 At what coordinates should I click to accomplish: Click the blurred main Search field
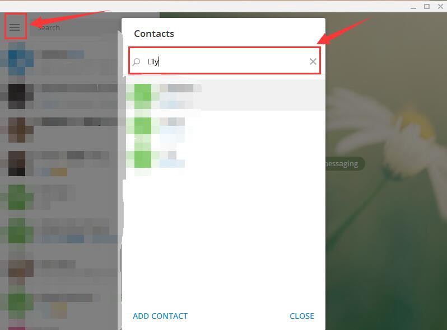pyautogui.click(x=74, y=27)
